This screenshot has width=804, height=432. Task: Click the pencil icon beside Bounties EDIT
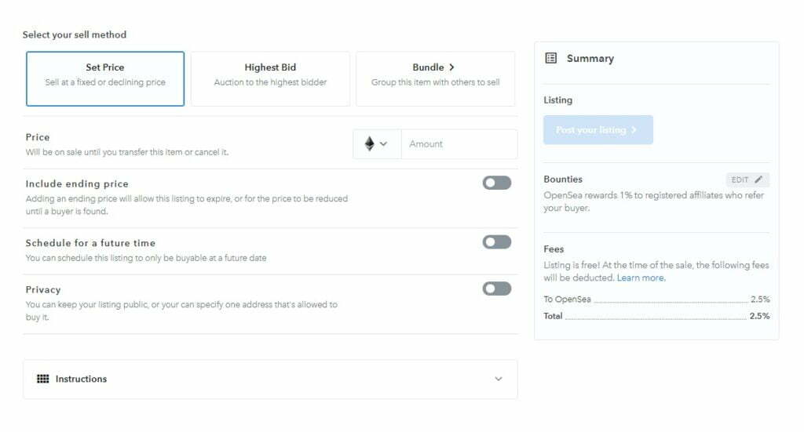point(758,180)
